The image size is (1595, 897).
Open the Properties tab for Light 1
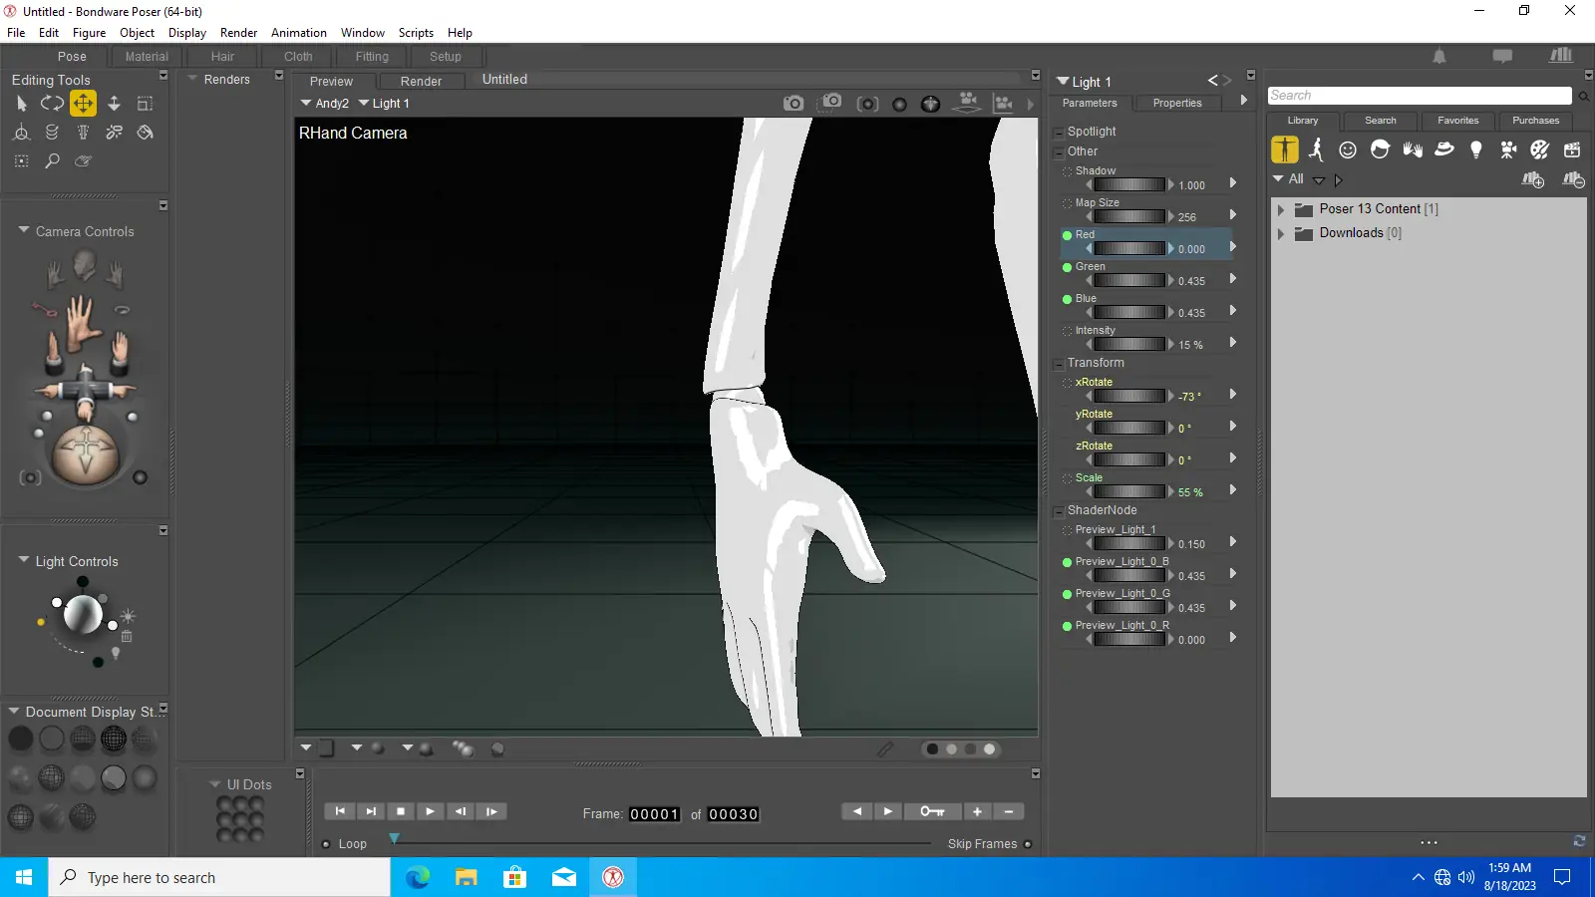[1176, 103]
